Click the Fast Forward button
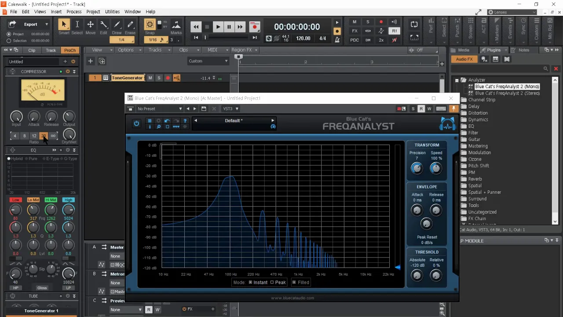Viewport: 563px width, 317px height. [240, 27]
